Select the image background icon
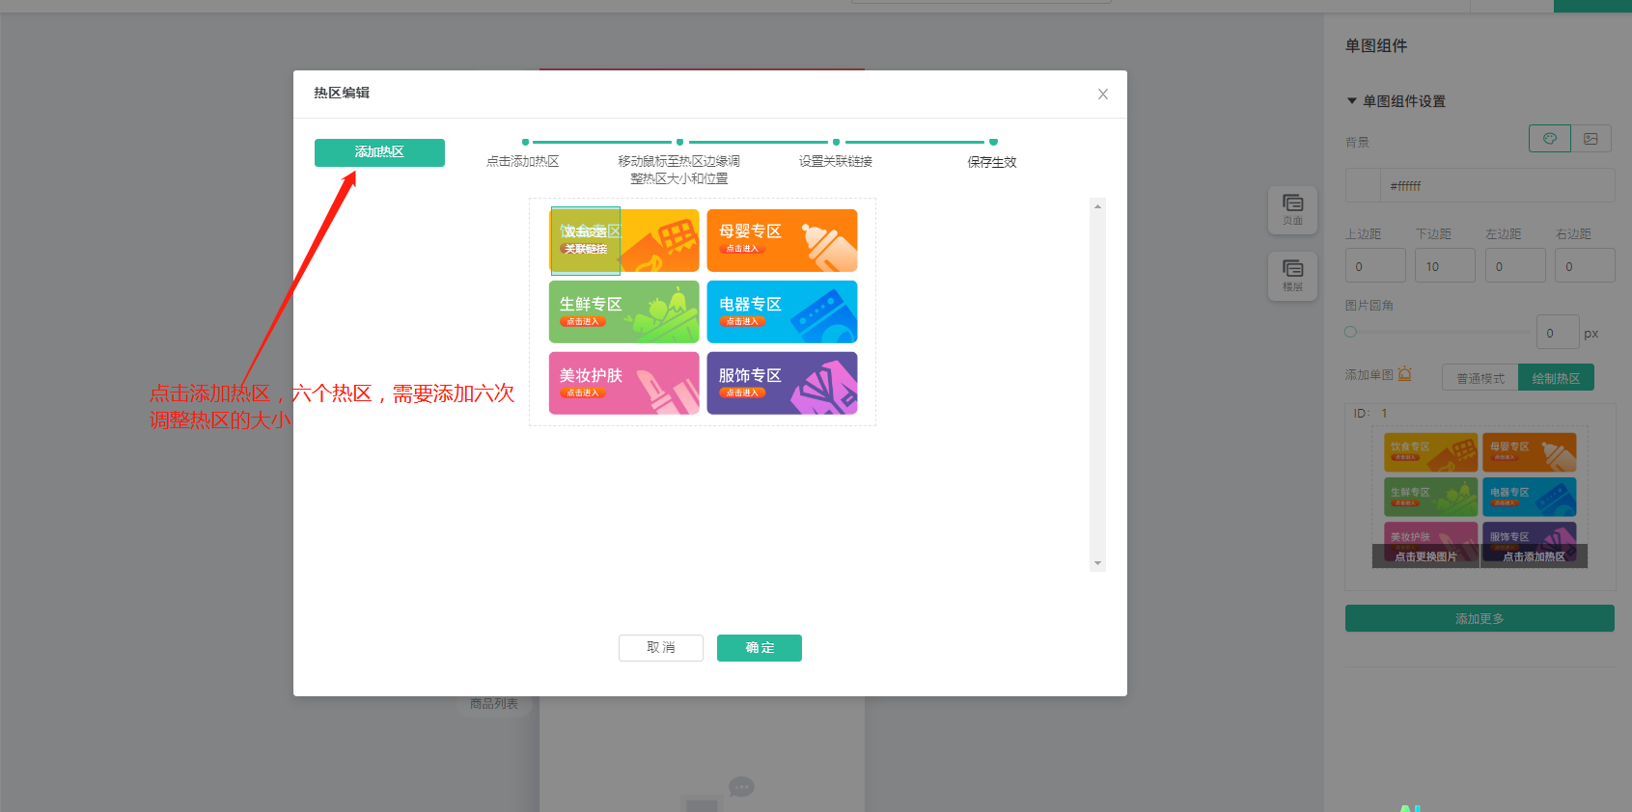The image size is (1632, 812). pos(1591,139)
